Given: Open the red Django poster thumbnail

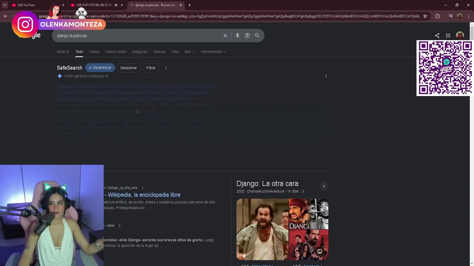Looking at the screenshot, I should (x=308, y=245).
